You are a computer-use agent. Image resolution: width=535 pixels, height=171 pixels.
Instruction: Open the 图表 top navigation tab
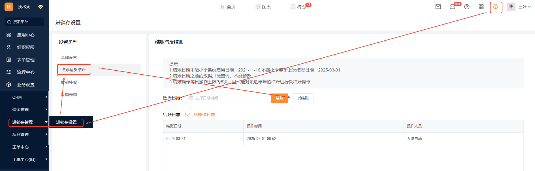click(x=263, y=7)
